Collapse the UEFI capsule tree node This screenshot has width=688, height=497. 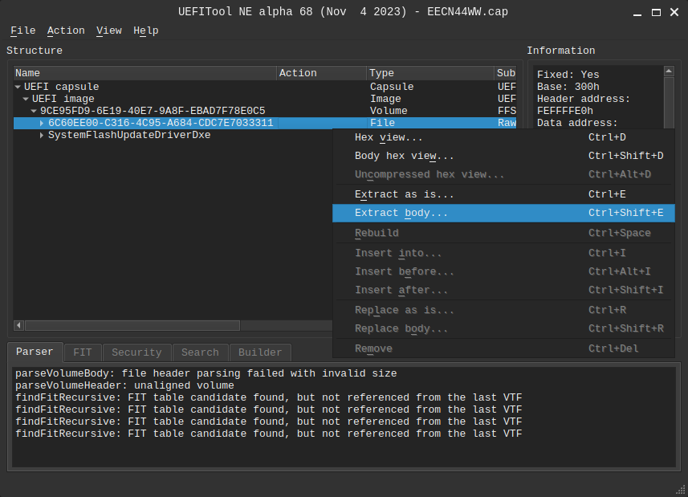tap(18, 87)
